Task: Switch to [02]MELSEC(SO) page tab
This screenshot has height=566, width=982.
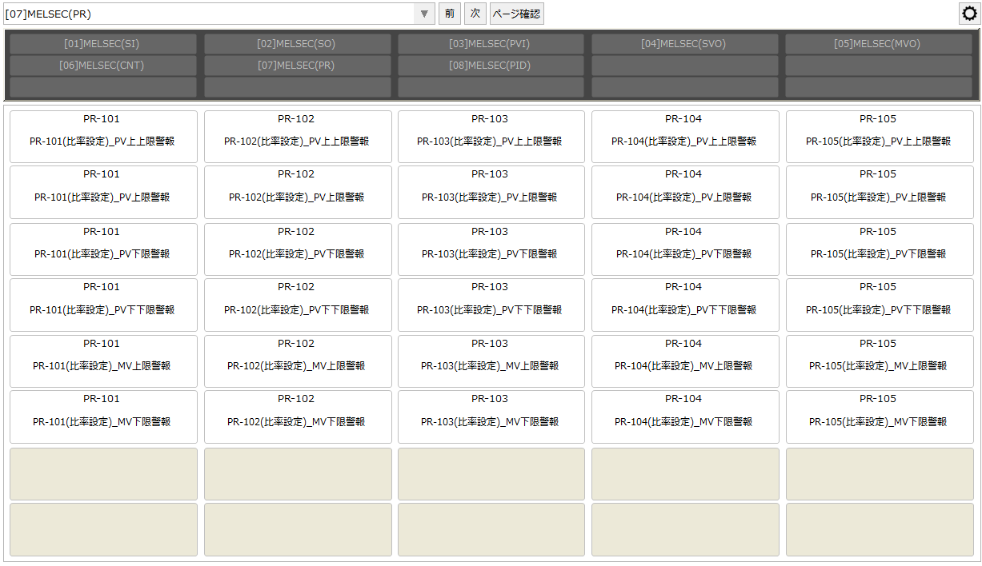Action: click(297, 44)
